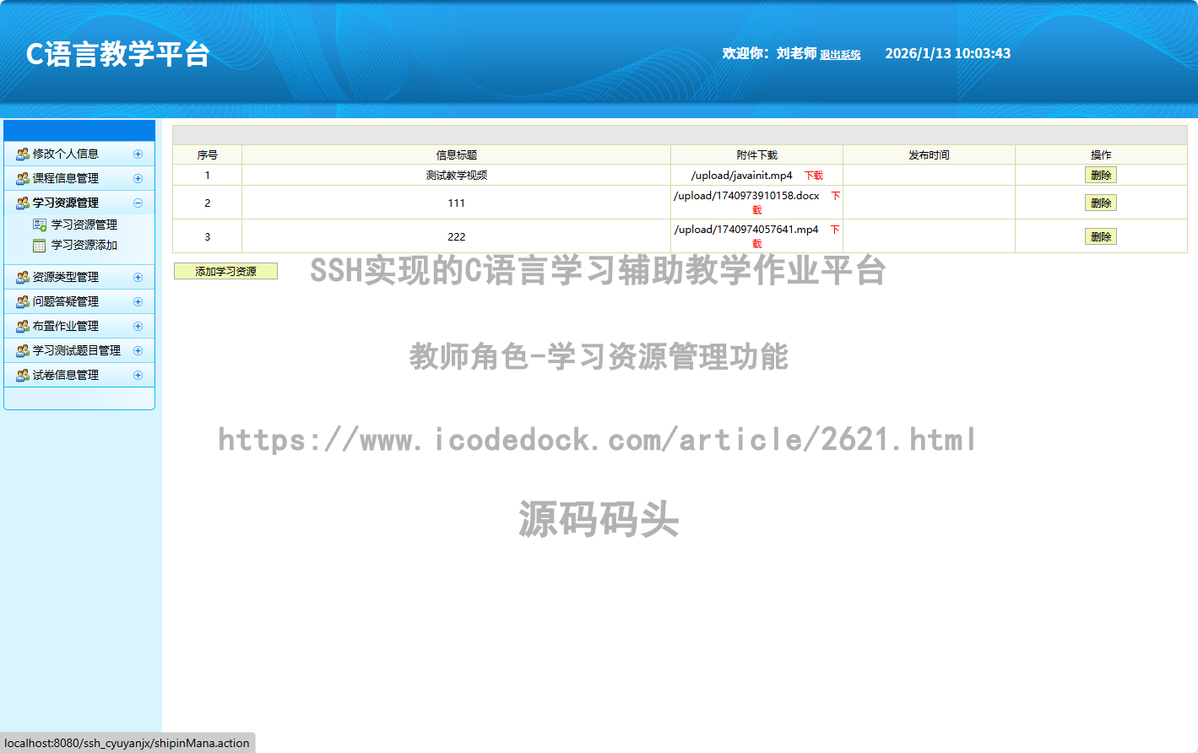Click the table icon next to 学习资源添加
1198x753 pixels.
(x=40, y=246)
